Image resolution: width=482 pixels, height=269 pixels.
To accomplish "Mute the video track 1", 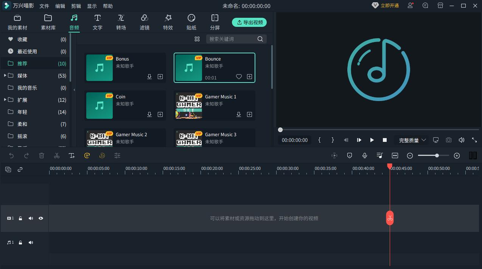I will click(x=31, y=218).
